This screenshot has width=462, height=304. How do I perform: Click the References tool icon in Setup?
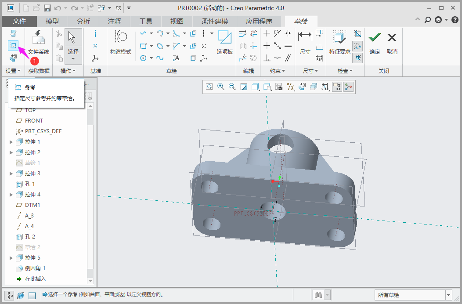(x=13, y=45)
